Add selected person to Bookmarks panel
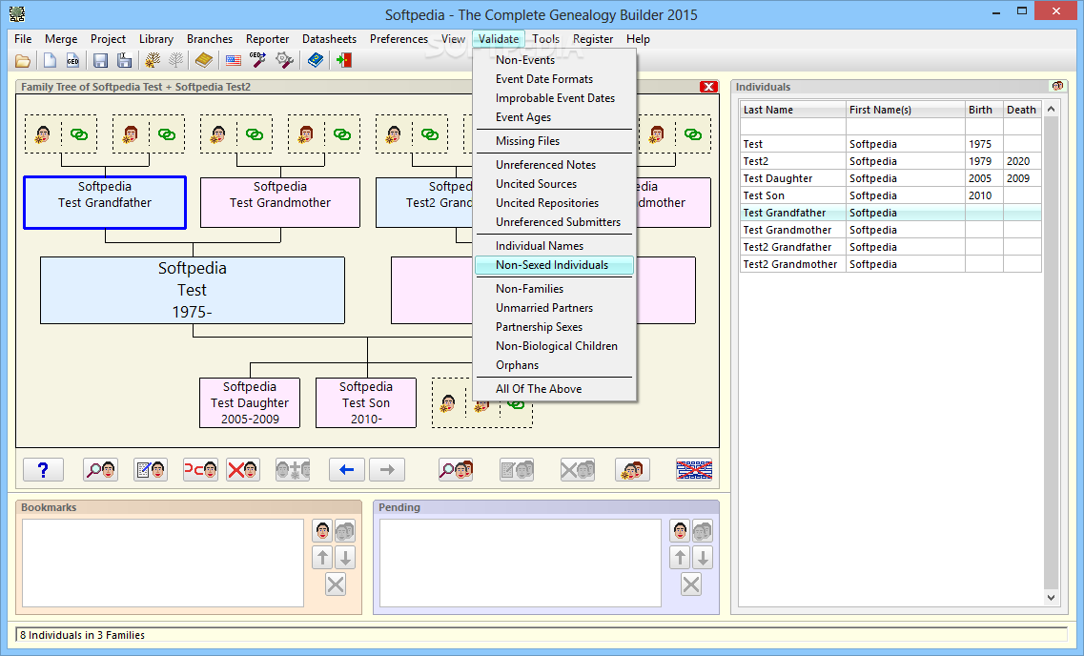 pyautogui.click(x=323, y=531)
